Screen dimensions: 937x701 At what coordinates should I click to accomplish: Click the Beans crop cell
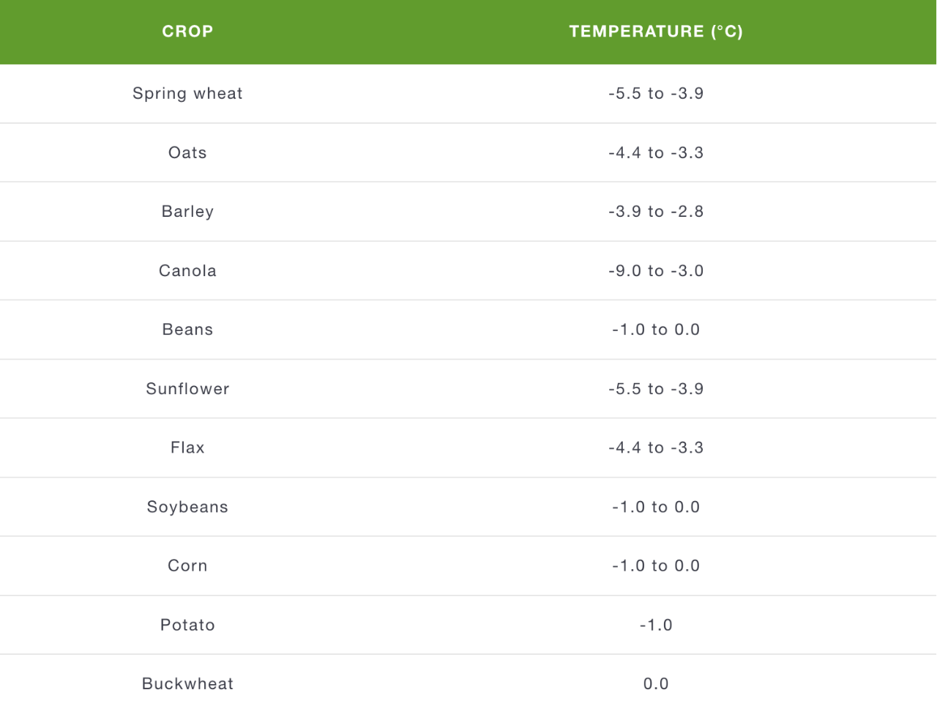coord(187,330)
